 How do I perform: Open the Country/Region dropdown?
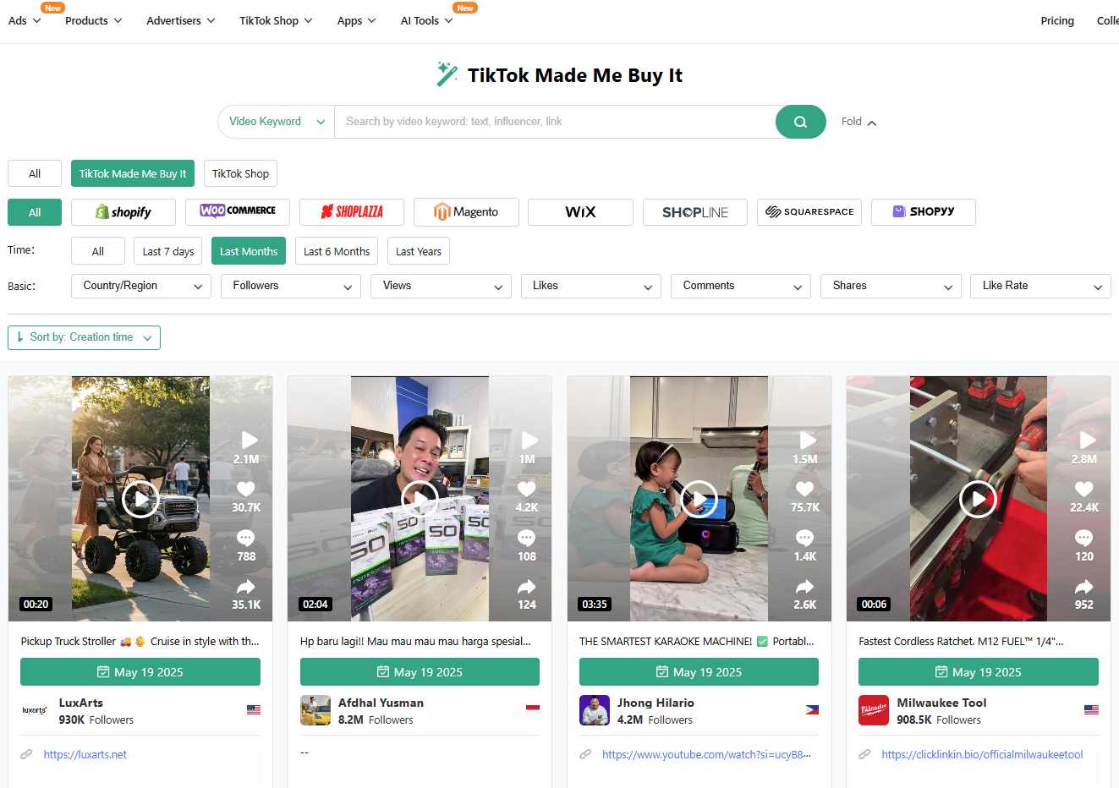[x=141, y=286]
